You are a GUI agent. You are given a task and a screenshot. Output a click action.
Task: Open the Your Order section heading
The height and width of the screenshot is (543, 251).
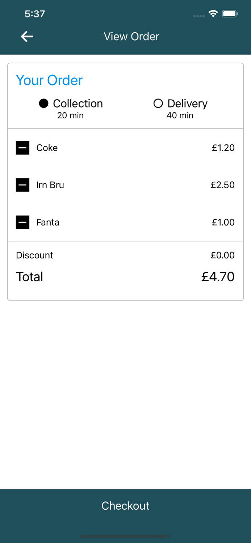tap(49, 80)
